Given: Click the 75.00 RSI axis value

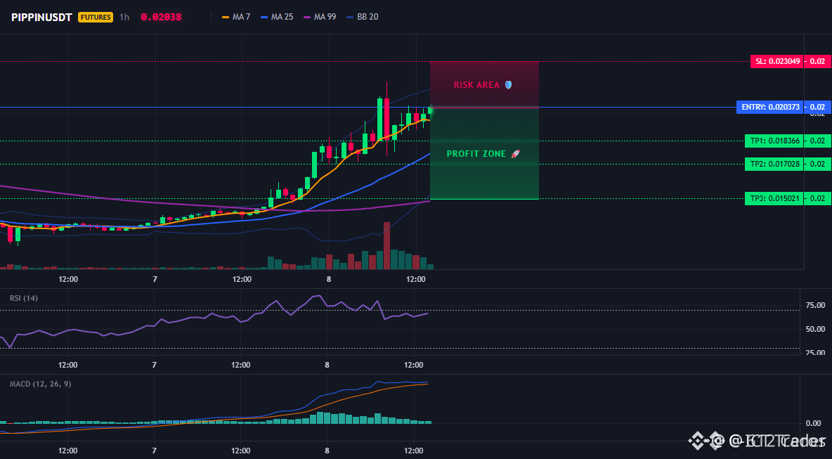Looking at the screenshot, I should point(815,305).
